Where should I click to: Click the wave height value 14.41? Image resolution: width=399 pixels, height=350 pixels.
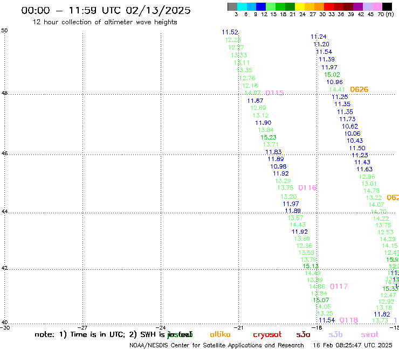pyautogui.click(x=337, y=89)
